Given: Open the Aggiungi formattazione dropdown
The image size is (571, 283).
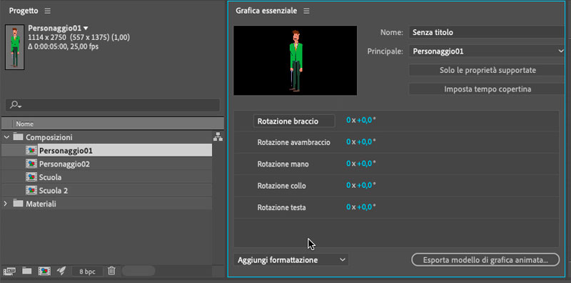Looking at the screenshot, I should tap(291, 260).
